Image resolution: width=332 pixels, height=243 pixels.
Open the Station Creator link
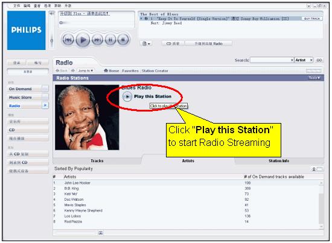pos(155,71)
